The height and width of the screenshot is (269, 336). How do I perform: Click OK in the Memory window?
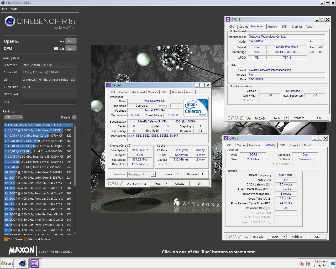click(x=317, y=237)
